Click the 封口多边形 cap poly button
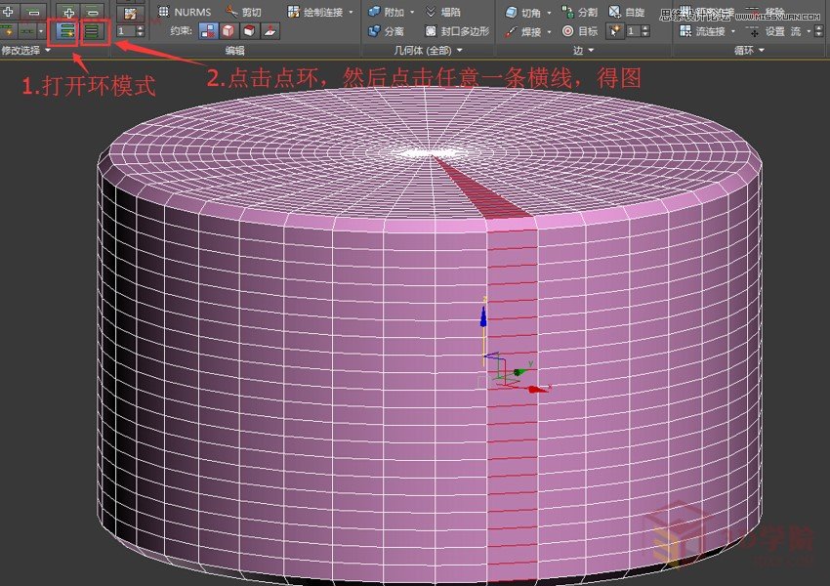The image size is (830, 586). [458, 31]
